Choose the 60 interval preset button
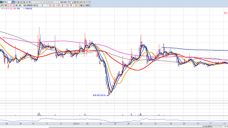This screenshot has width=228, height=128. tap(51, 2)
